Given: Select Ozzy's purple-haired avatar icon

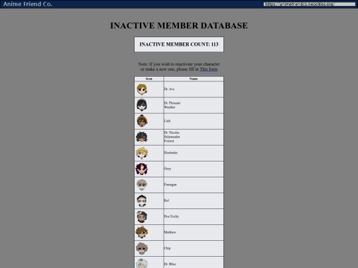Looking at the screenshot, I should tap(142, 169).
